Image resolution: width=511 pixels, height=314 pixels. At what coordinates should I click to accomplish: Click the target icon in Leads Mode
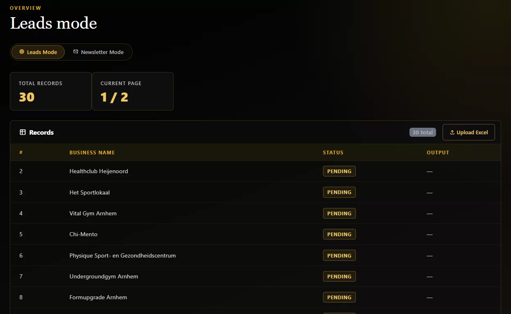coord(22,52)
